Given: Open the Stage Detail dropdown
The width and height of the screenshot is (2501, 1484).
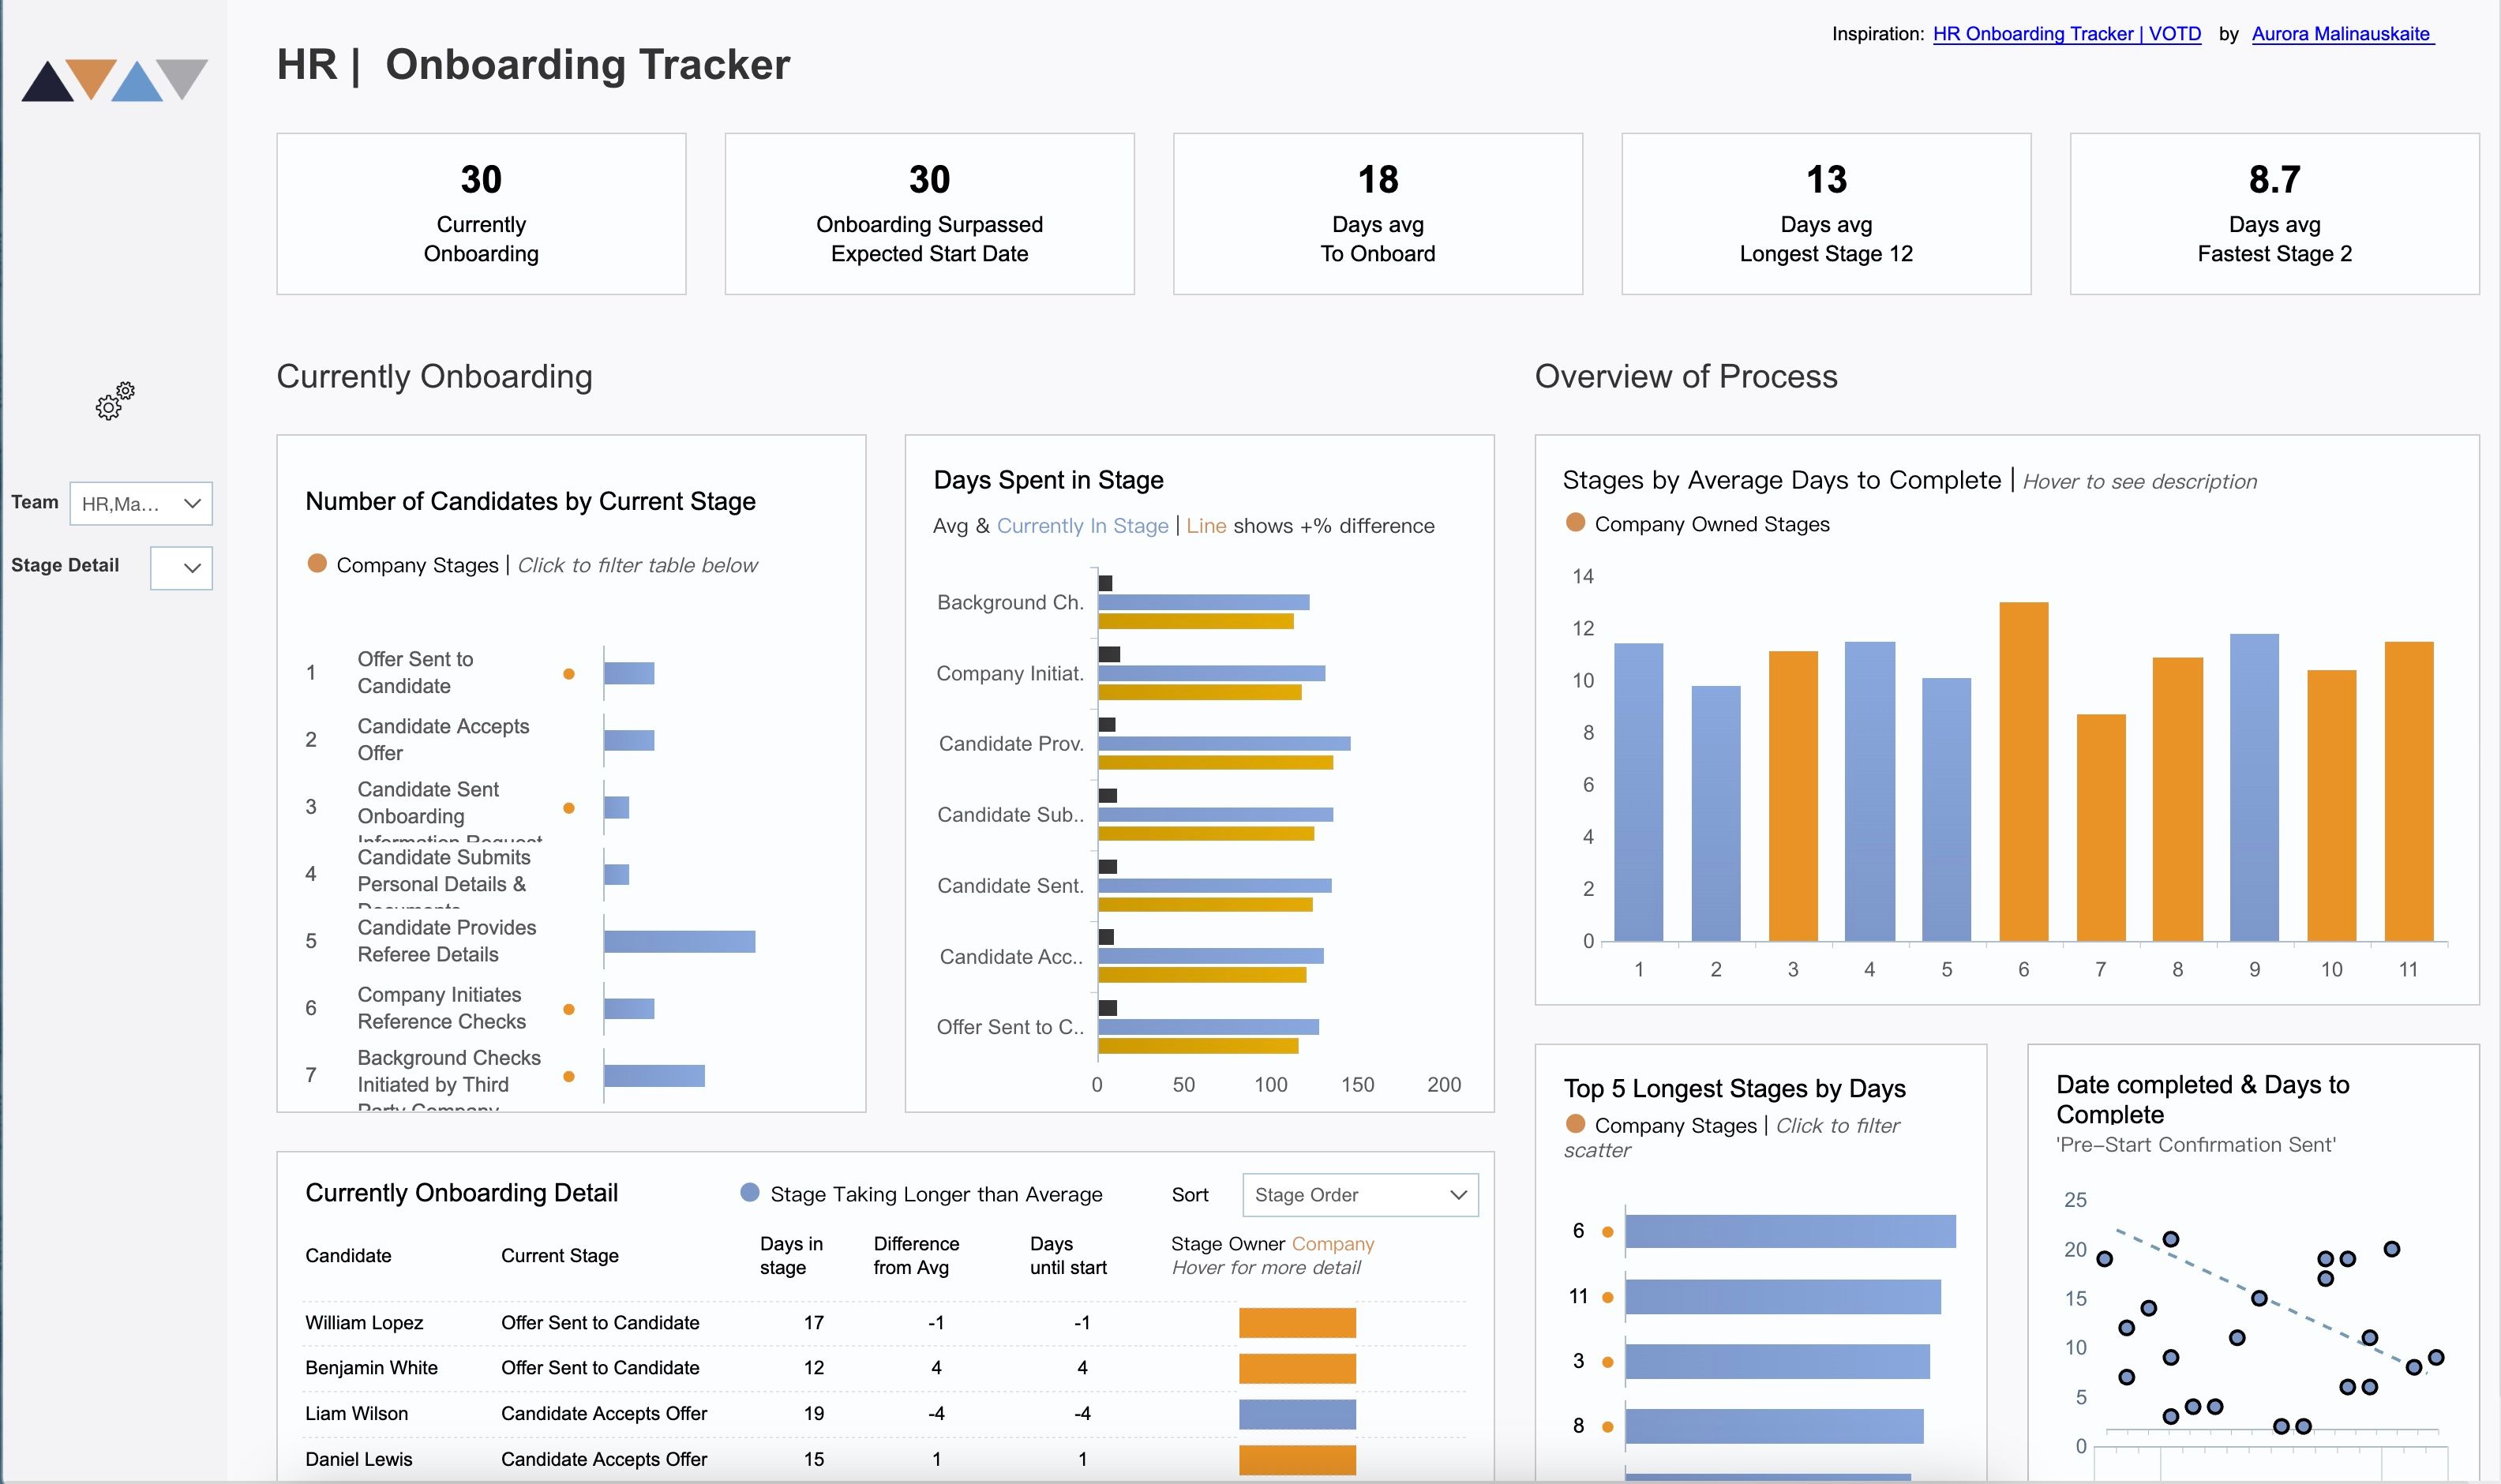Looking at the screenshot, I should tap(181, 567).
